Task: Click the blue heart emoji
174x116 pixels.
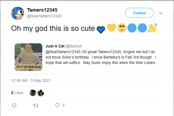Action: click(x=101, y=29)
